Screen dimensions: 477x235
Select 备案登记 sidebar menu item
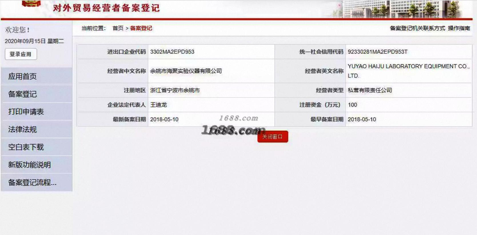[x=37, y=94]
